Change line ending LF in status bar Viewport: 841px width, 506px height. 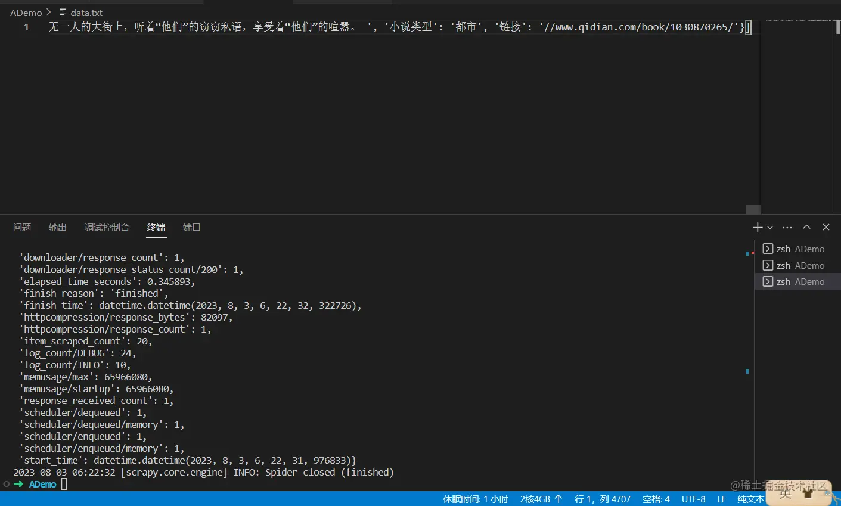pos(722,499)
